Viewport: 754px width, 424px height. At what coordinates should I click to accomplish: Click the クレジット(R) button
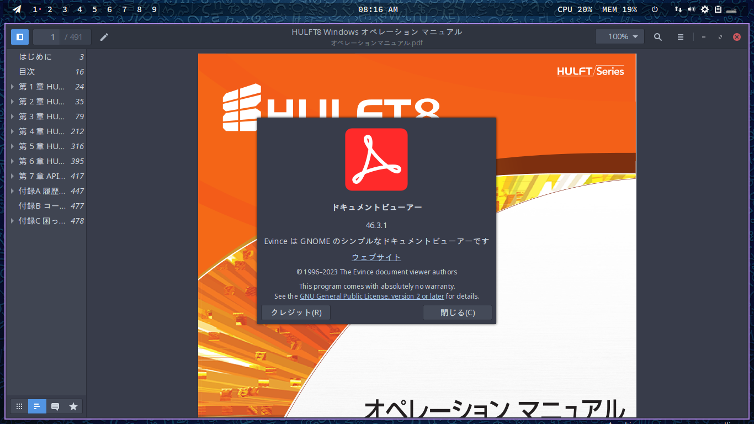(x=296, y=312)
